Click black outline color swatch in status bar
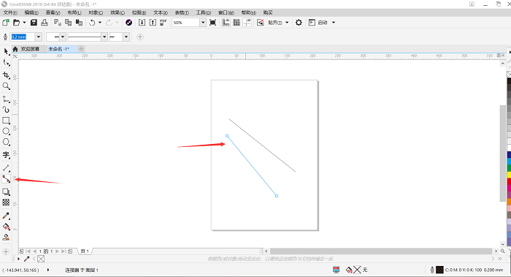The image size is (511, 277). [439, 270]
